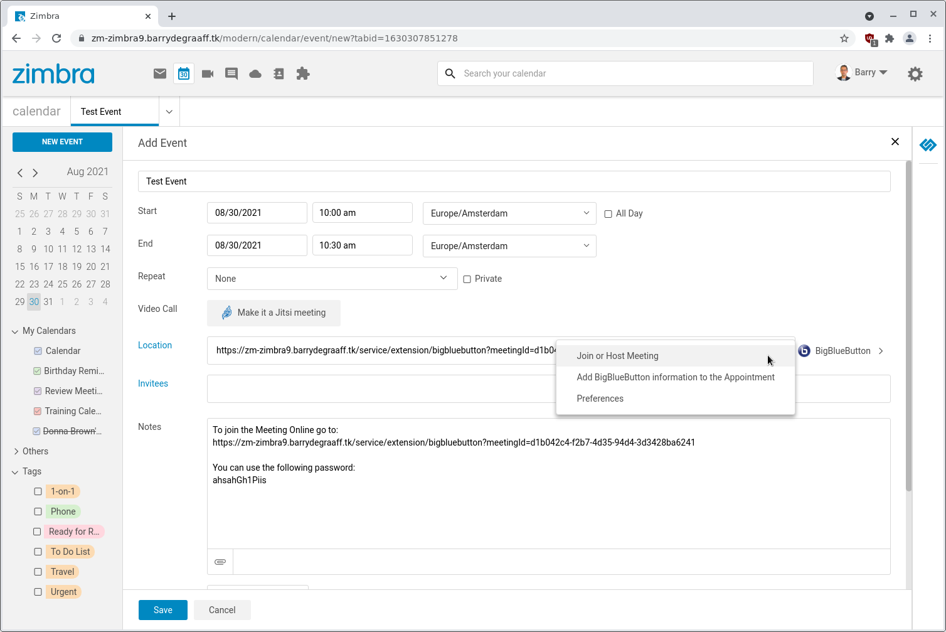
Task: Click the Invitees link label
Action: click(x=153, y=383)
